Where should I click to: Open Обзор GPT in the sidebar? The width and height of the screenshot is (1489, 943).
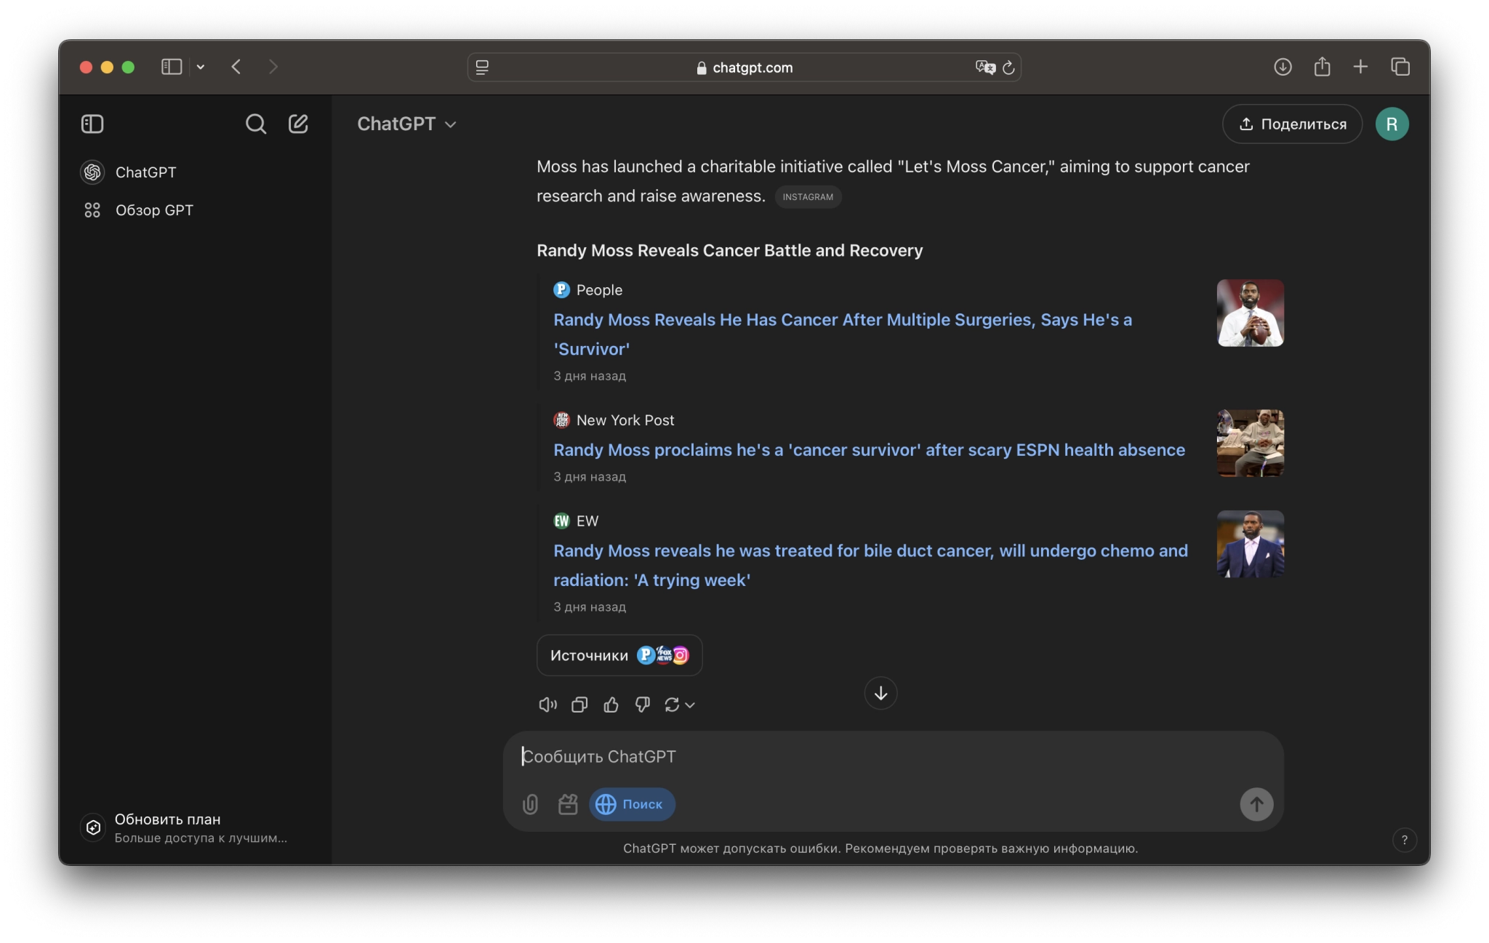coord(154,210)
